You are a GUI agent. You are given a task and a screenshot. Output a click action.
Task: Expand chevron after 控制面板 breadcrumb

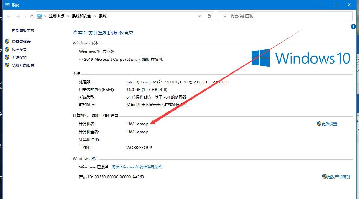click(x=68, y=16)
